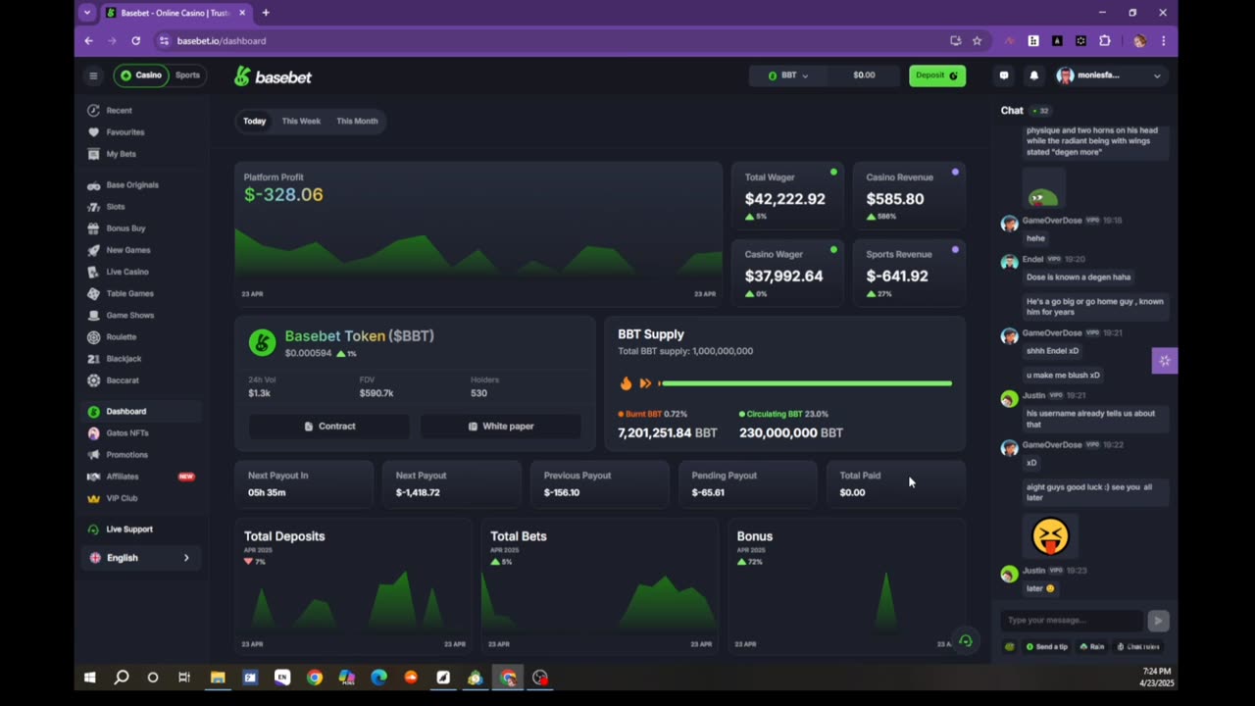
Task: Click the Basebet Token coin icon
Action: (x=262, y=342)
